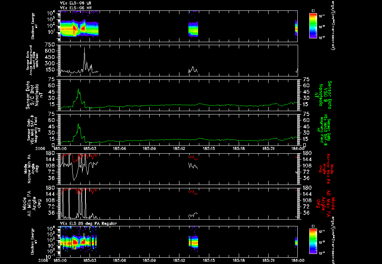This screenshot has height=264, width=382.
Task: Select the 'VEx ELS-06 HR' title text
Action: pos(75,8)
